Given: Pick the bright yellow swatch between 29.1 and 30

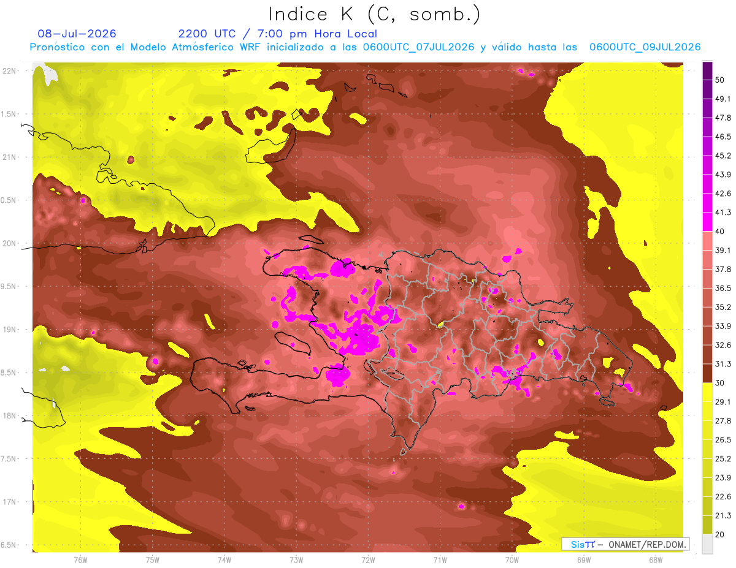Looking at the screenshot, I should (x=707, y=392).
